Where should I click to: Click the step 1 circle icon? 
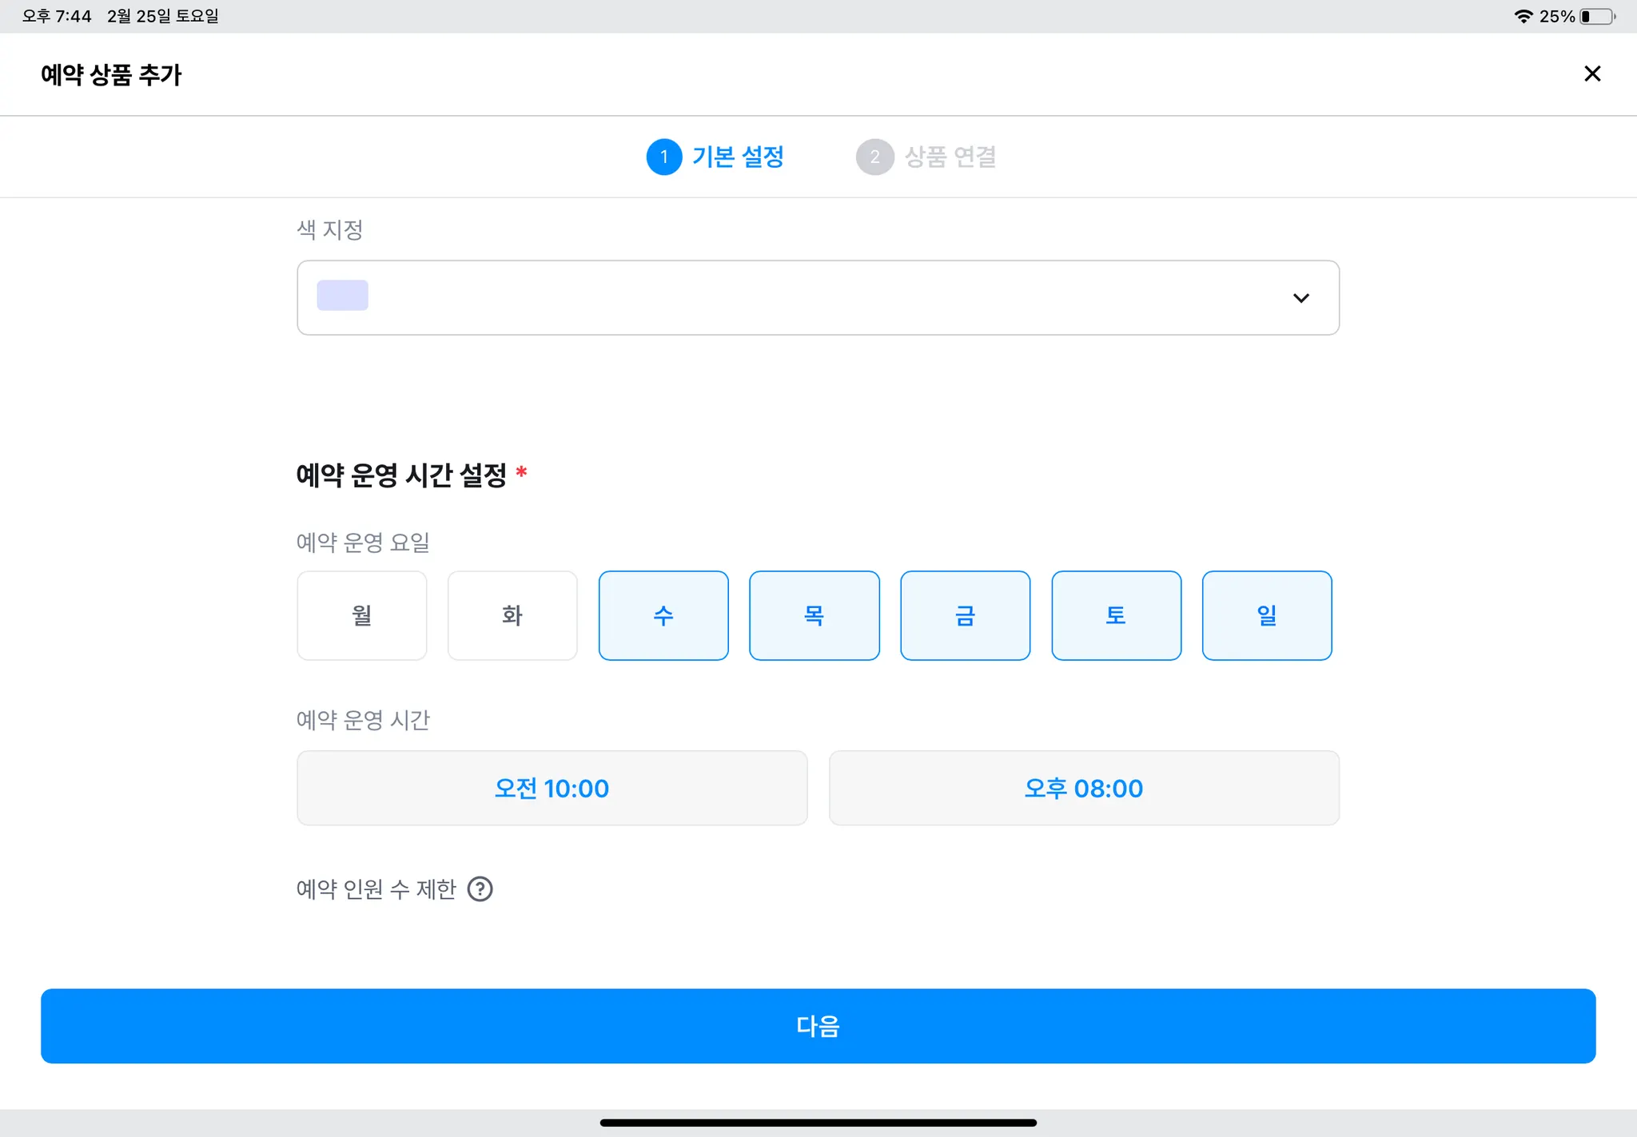pos(663,157)
